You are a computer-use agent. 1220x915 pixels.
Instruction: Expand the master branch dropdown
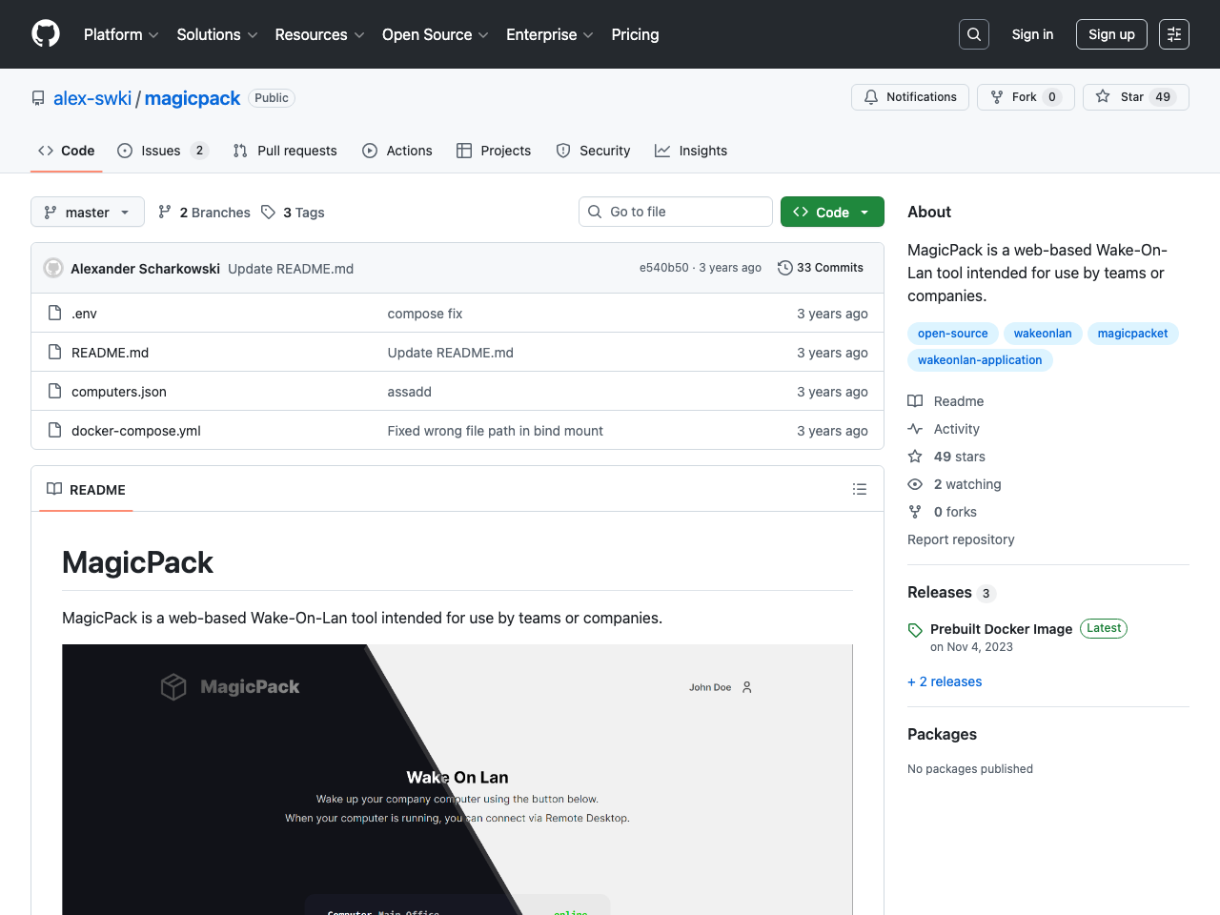click(x=88, y=212)
